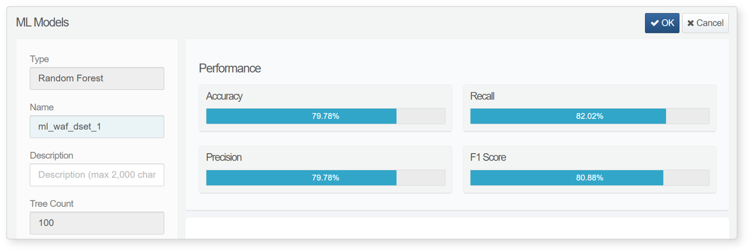Click the Accuracy label
The width and height of the screenshot is (750, 252).
click(x=224, y=96)
